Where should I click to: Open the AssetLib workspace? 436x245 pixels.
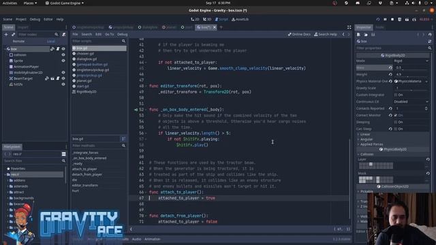pyautogui.click(x=240, y=19)
